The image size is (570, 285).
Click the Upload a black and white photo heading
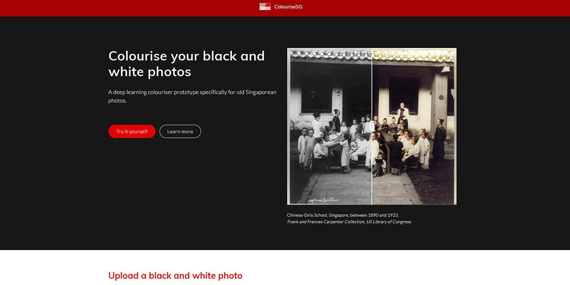[175, 275]
